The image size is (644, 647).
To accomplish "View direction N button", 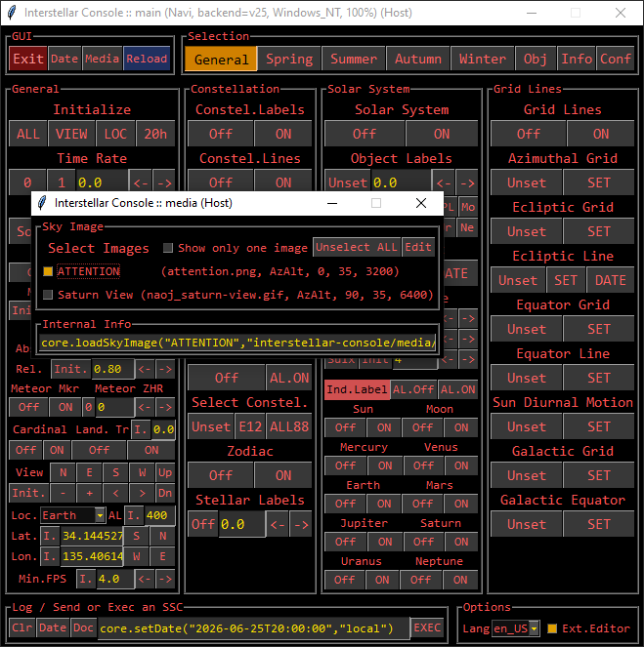I will pos(63,472).
